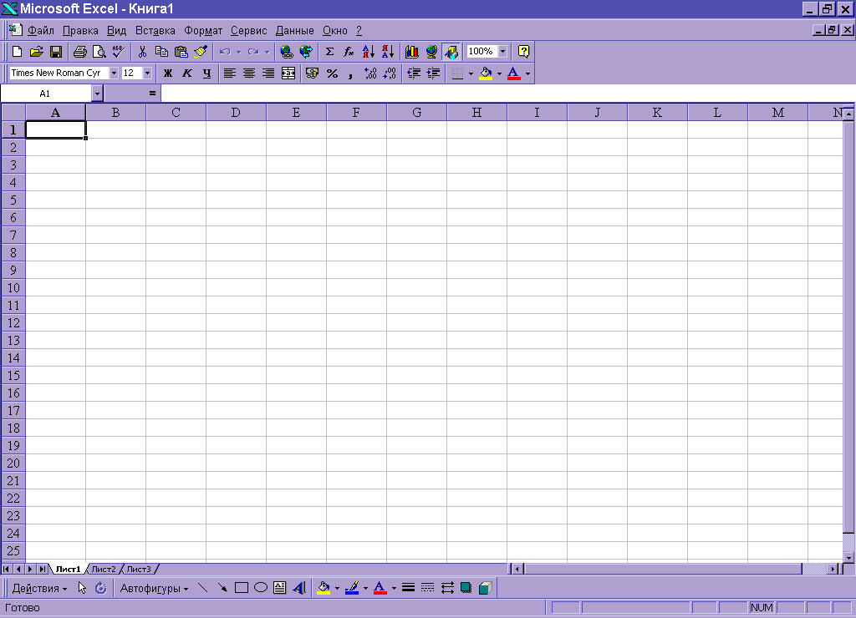Apply Percent style icon
This screenshot has width=856, height=618.
point(332,73)
